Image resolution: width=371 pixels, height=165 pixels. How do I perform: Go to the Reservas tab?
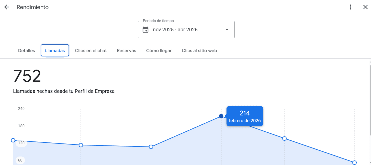pyautogui.click(x=126, y=51)
